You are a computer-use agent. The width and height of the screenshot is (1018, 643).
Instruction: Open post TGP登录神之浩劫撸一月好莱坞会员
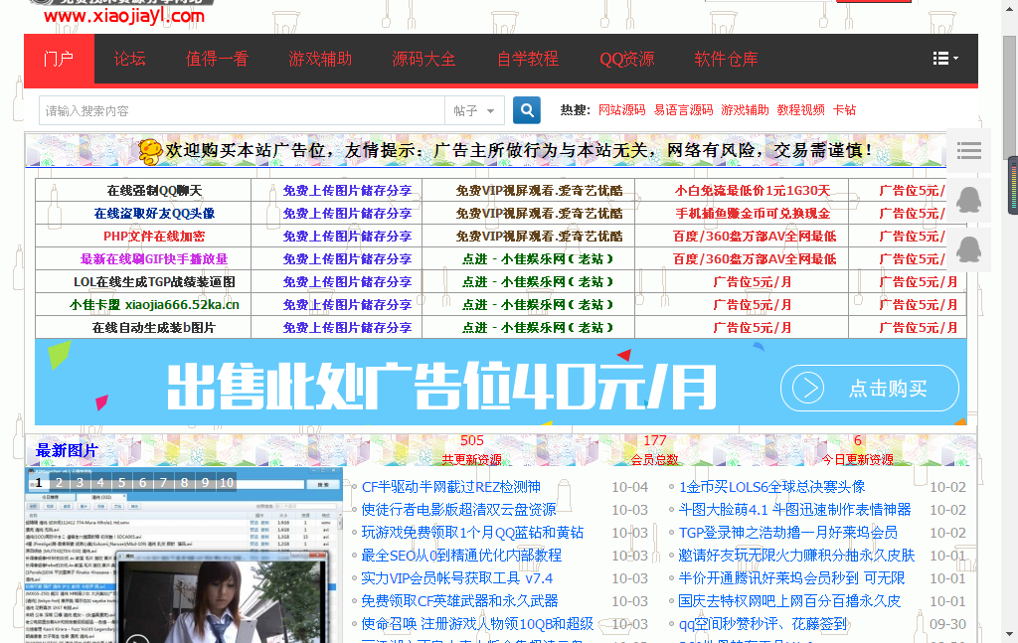pyautogui.click(x=787, y=532)
